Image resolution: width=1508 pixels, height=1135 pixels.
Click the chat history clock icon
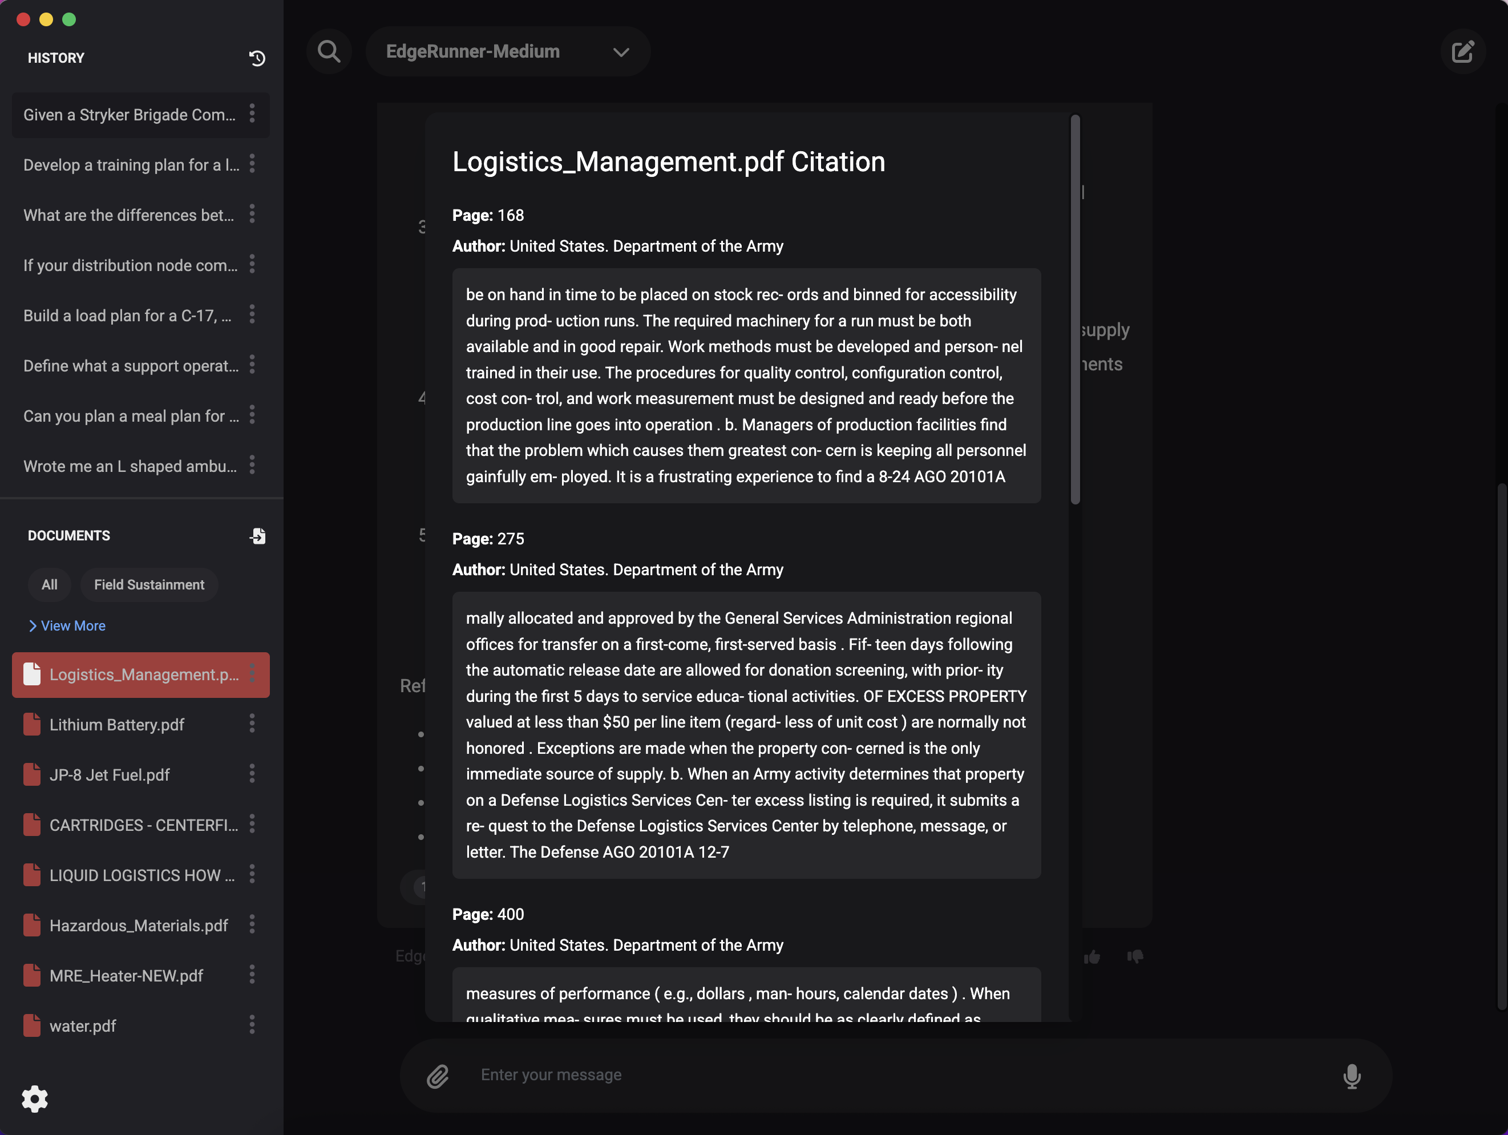pos(257,59)
